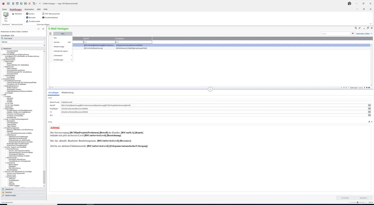Open the Mandant settings
The height and width of the screenshot is (205, 374).
[17, 14]
